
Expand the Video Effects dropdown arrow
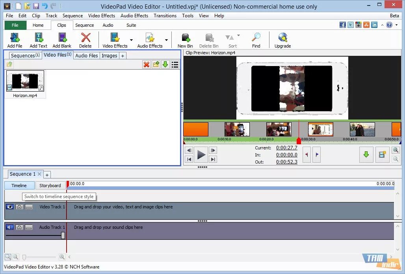(x=132, y=40)
